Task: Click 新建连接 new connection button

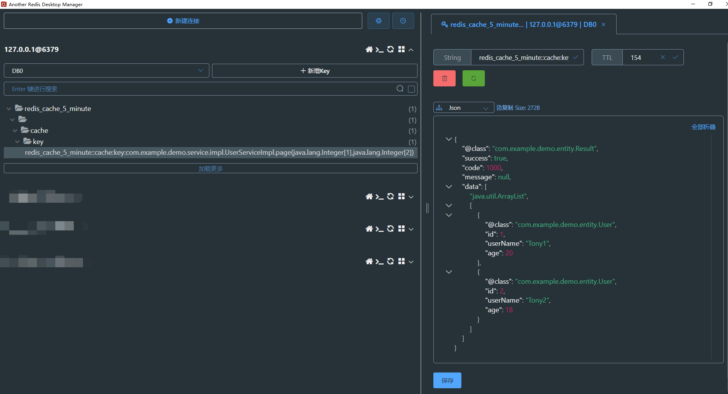Action: [183, 21]
